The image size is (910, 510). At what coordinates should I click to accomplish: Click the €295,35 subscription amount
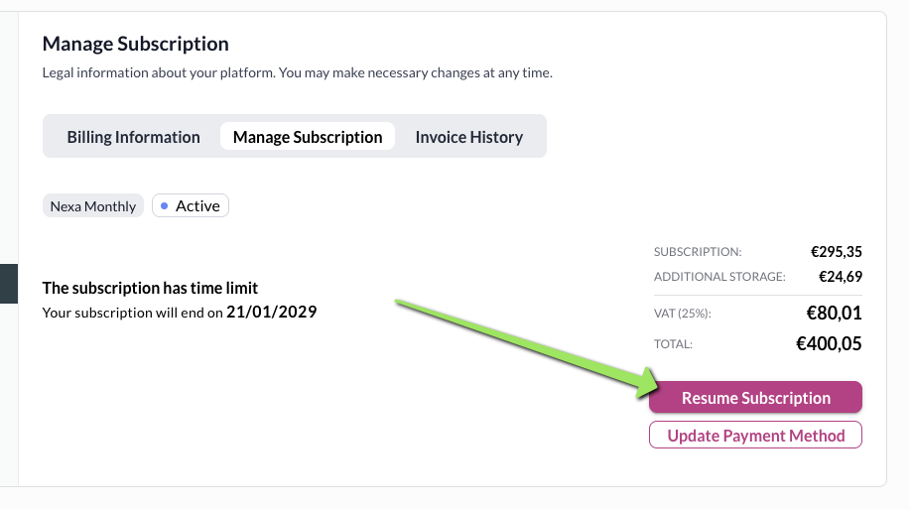[x=836, y=252]
